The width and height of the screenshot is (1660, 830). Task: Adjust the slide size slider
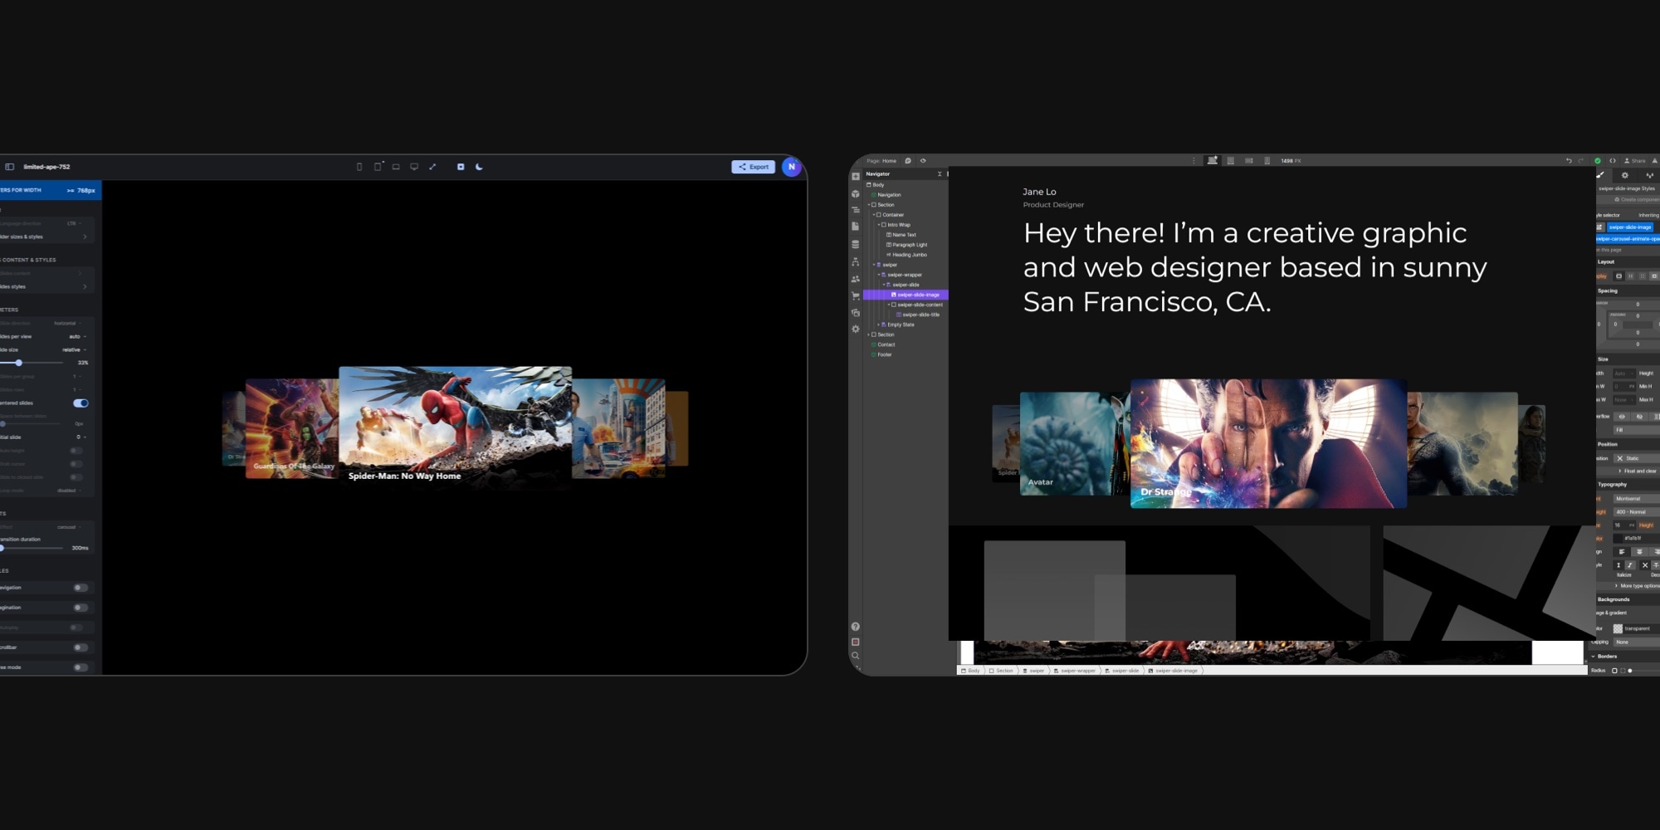pos(19,363)
